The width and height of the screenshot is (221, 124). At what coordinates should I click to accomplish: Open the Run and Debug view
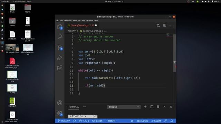(60, 58)
